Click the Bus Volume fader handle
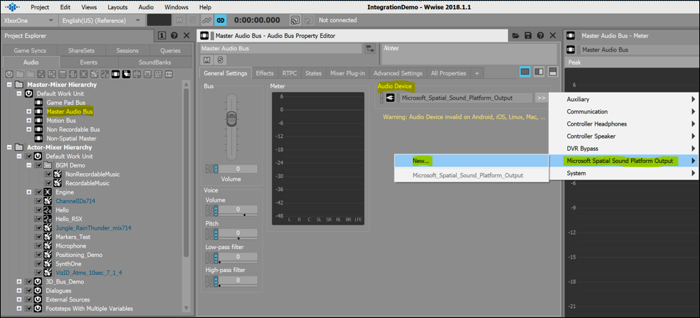The image size is (700, 318). 231,119
